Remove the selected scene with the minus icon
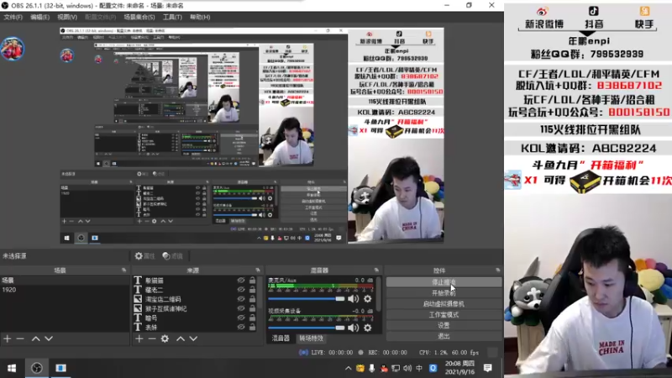The height and width of the screenshot is (378, 672). (x=20, y=339)
